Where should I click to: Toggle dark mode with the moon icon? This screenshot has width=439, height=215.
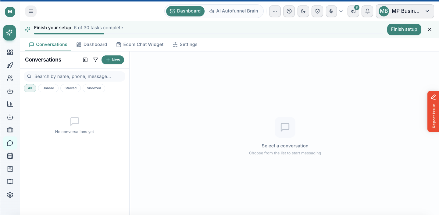pyautogui.click(x=303, y=11)
